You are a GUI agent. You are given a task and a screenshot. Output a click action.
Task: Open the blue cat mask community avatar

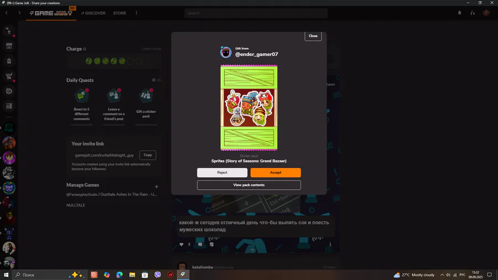tap(9, 188)
